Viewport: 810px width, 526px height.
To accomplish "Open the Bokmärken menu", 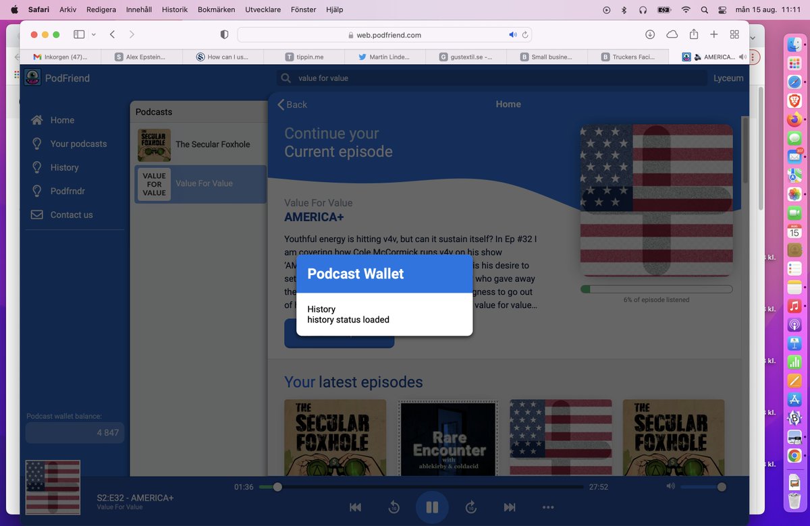I will (x=216, y=9).
